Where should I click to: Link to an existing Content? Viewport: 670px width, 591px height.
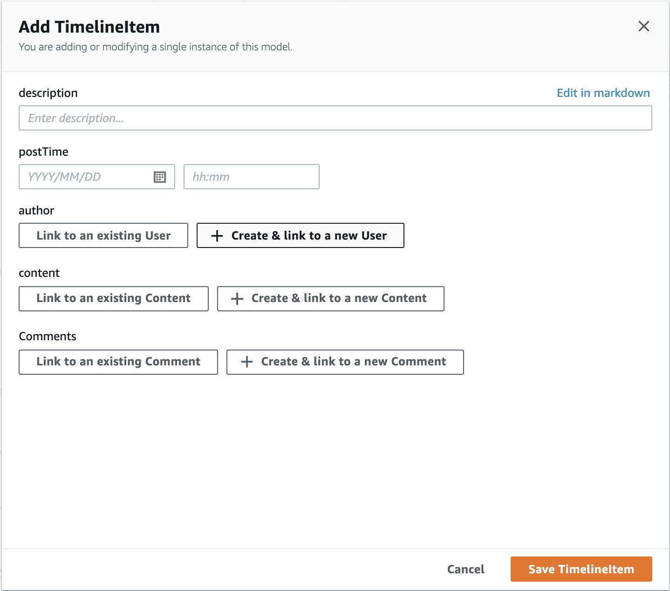tap(113, 298)
